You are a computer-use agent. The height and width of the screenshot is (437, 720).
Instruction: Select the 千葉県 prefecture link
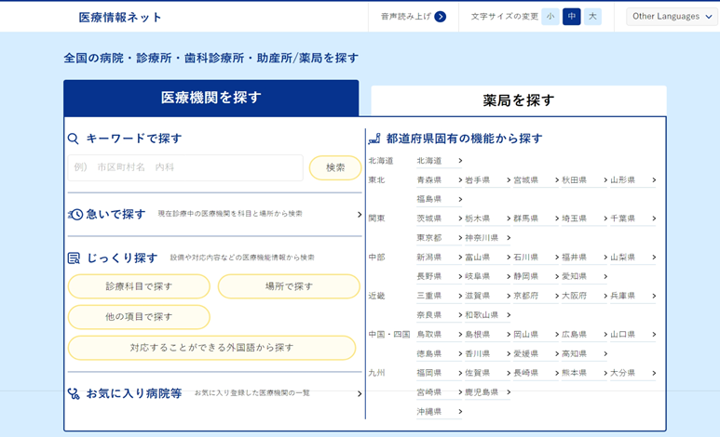click(x=632, y=218)
